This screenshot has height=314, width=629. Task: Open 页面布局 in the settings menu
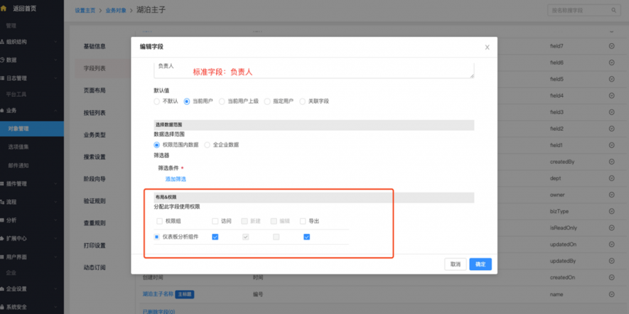[x=95, y=90]
